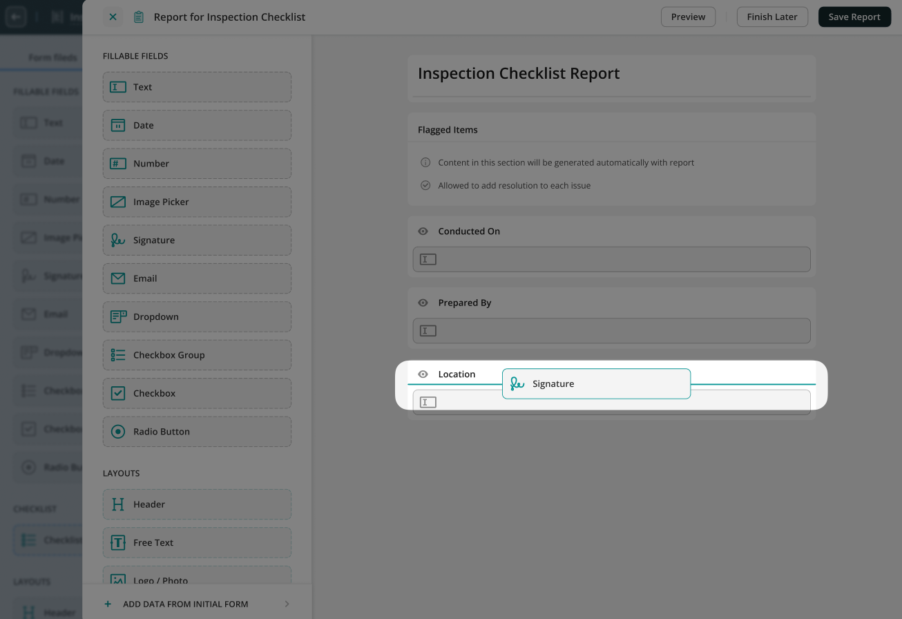The height and width of the screenshot is (619, 902).
Task: Pick the Image Picker icon
Action: click(118, 202)
